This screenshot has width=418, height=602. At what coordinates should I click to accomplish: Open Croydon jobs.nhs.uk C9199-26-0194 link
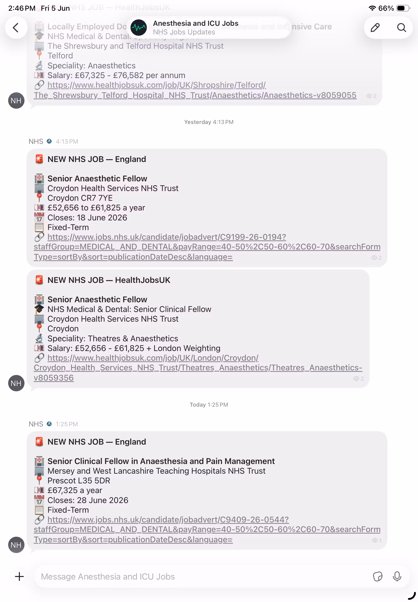pos(207,247)
